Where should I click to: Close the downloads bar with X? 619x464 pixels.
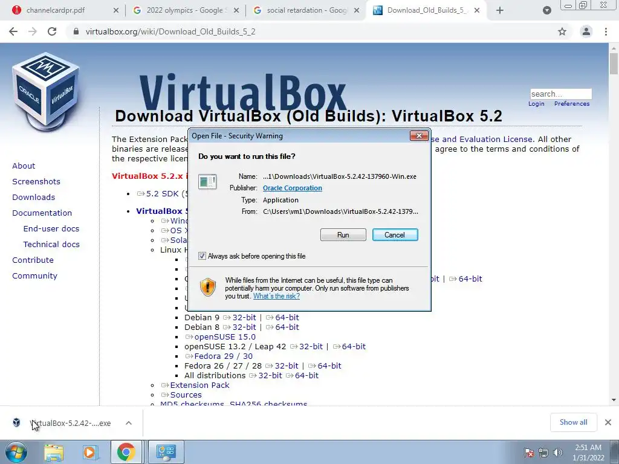tap(608, 422)
